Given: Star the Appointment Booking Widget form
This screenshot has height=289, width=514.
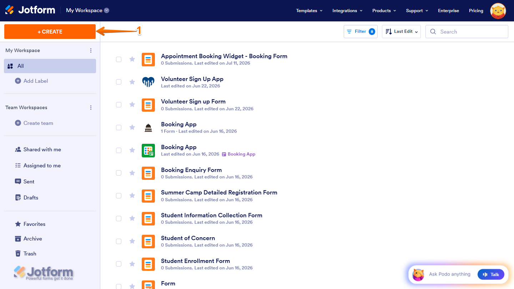Looking at the screenshot, I should click(132, 59).
